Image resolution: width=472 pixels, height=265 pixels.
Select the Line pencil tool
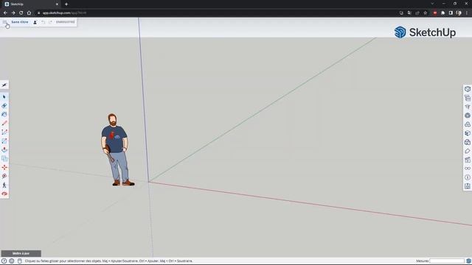tap(4, 123)
